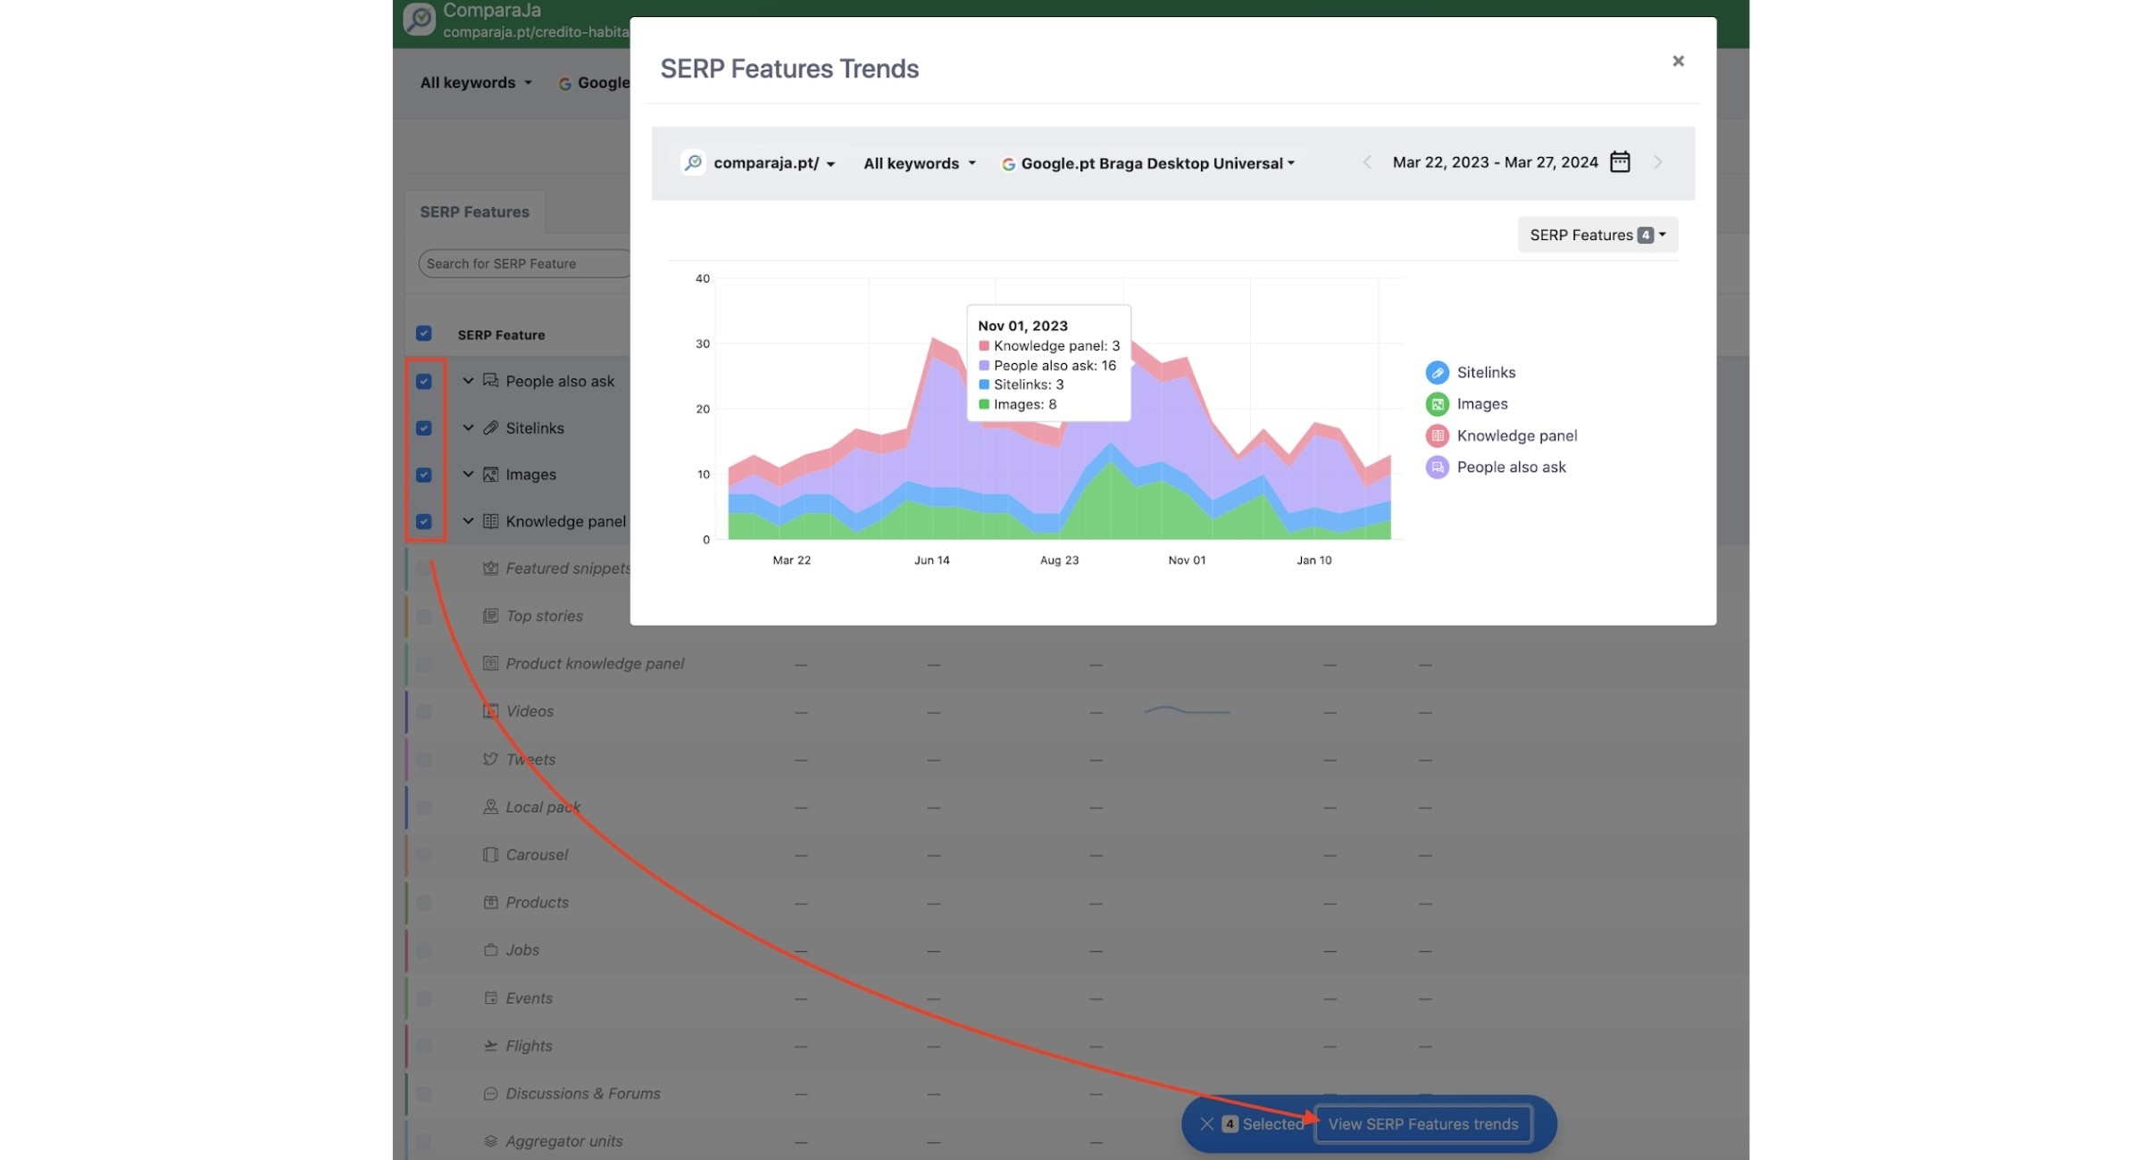Open the SERP Features 4 dropdown
The width and height of the screenshot is (2143, 1160).
tap(1597, 235)
